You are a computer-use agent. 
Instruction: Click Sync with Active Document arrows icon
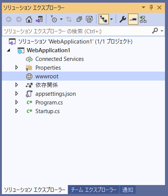[x=69, y=19]
